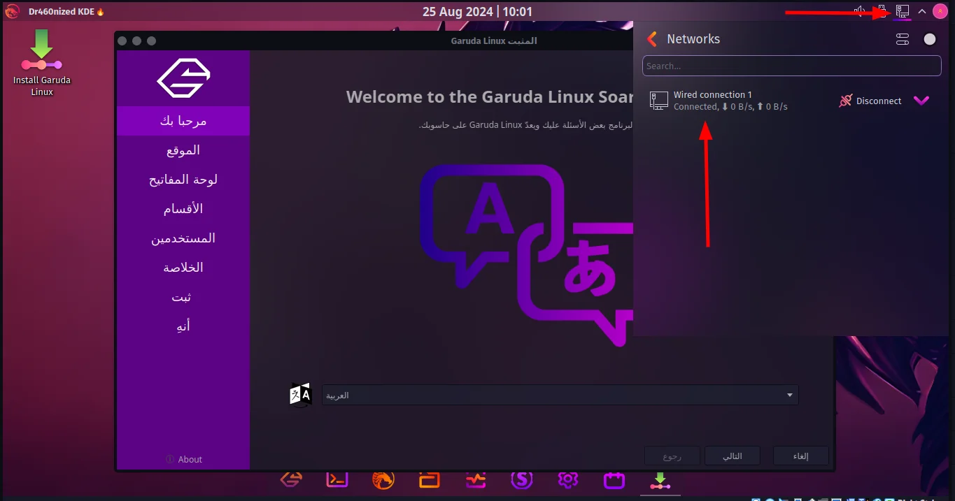Switch to the running installer in the dock
Image resolution: width=955 pixels, height=501 pixels.
660,481
